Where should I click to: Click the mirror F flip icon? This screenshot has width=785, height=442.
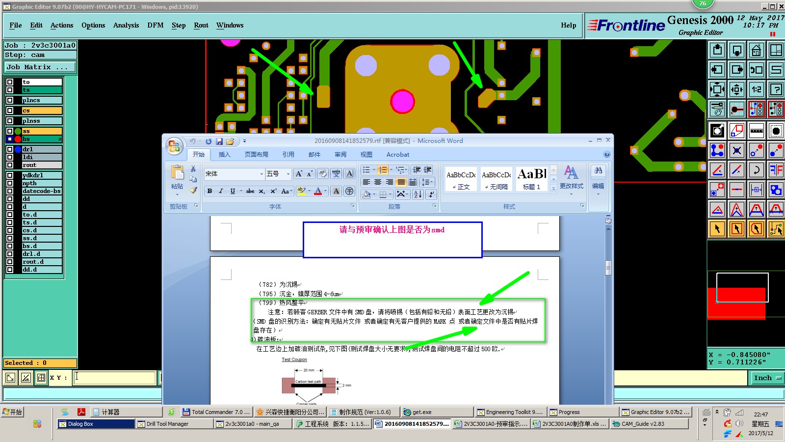pyautogui.click(x=776, y=170)
